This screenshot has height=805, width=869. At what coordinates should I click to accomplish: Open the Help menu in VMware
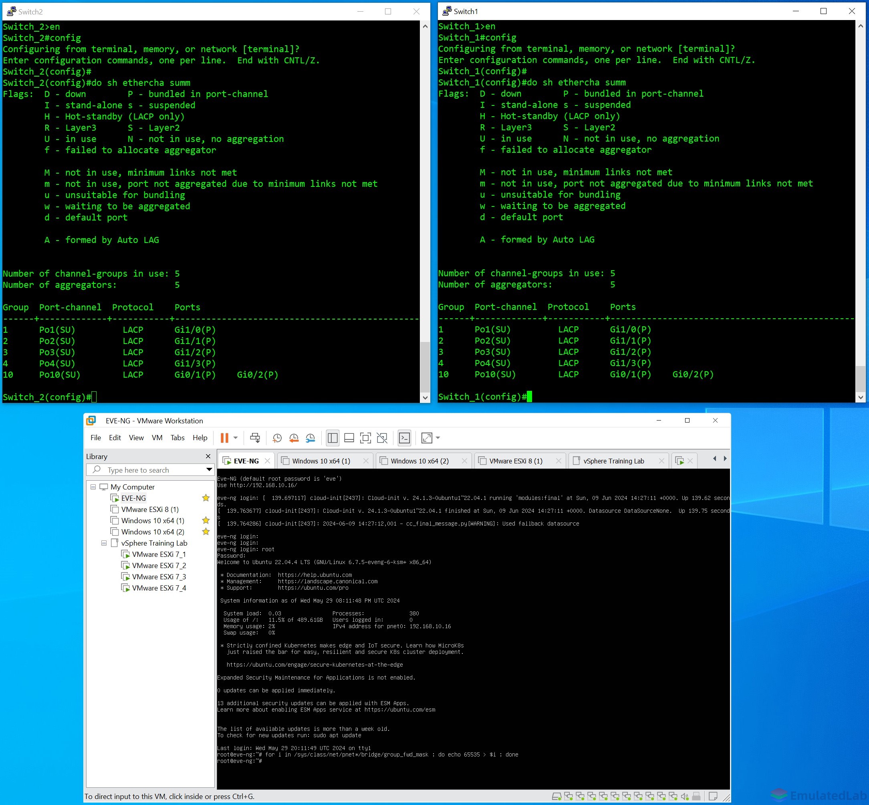[x=200, y=438]
